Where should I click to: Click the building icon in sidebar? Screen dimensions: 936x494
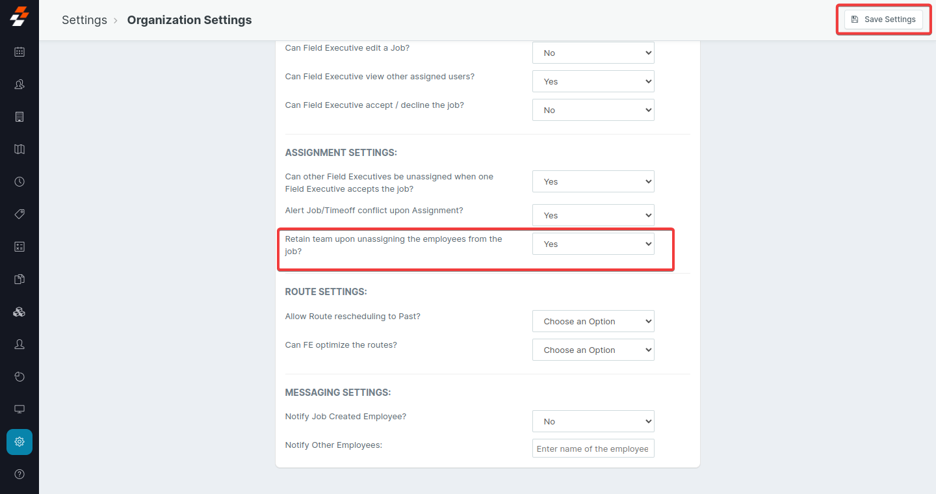tap(19, 117)
